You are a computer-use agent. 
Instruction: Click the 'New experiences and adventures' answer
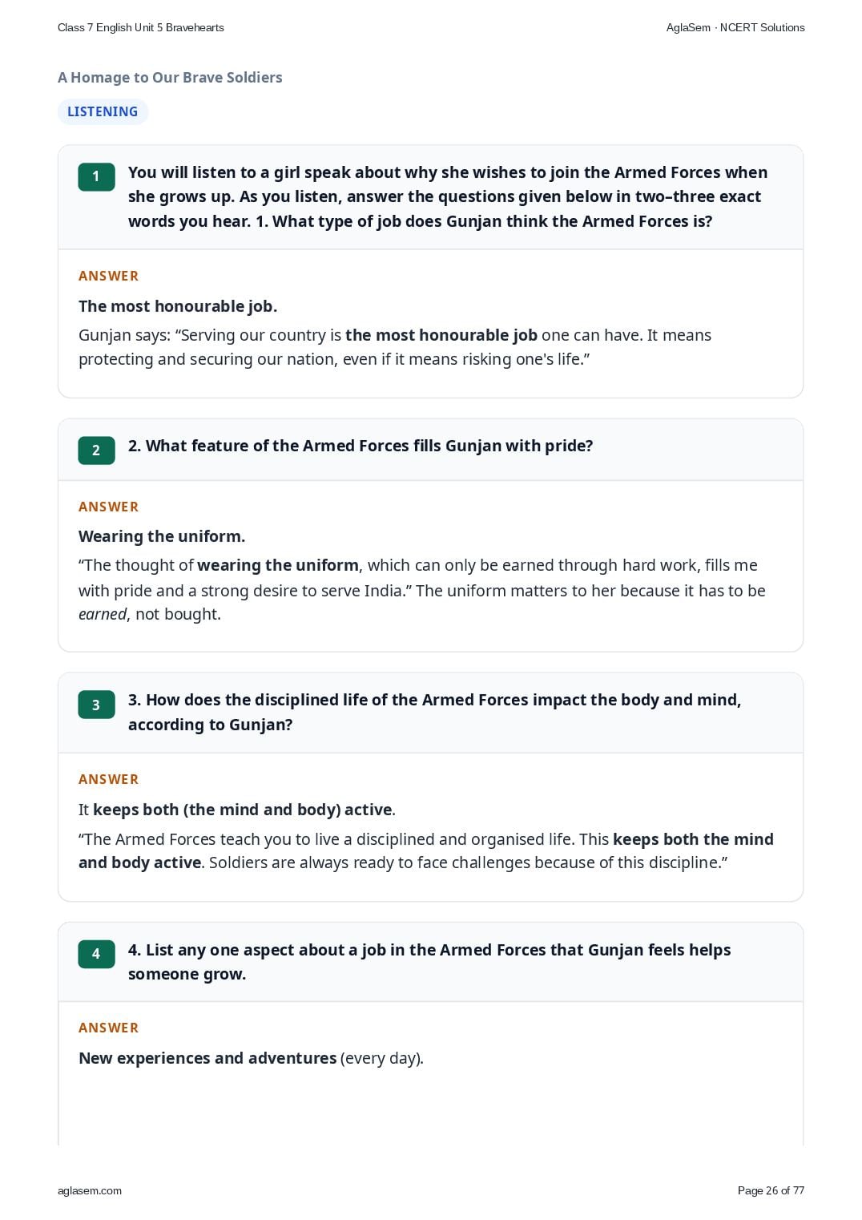tap(207, 1058)
